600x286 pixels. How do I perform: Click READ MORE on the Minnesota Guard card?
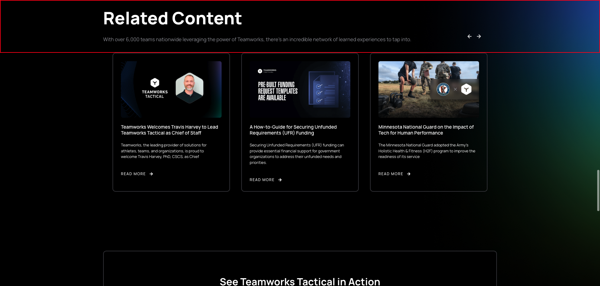click(x=391, y=174)
